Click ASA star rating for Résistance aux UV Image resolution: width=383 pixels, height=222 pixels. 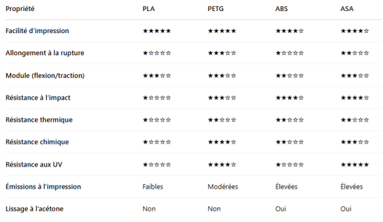355,164
